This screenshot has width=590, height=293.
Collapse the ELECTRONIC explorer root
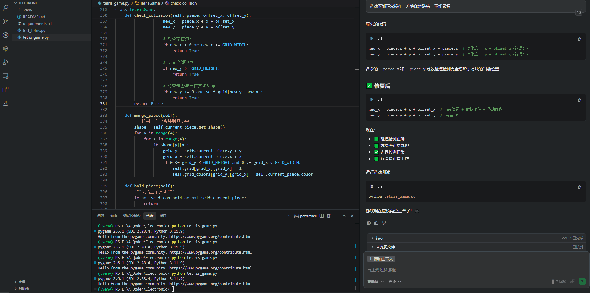point(52,3)
